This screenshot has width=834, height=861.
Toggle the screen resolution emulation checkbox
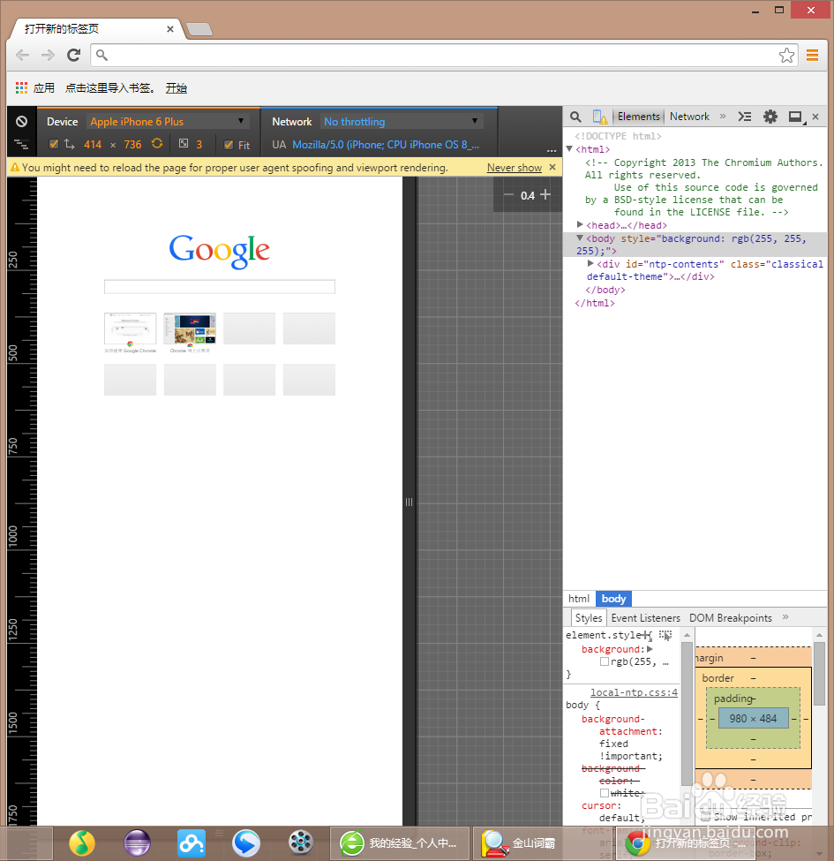pyautogui.click(x=54, y=145)
